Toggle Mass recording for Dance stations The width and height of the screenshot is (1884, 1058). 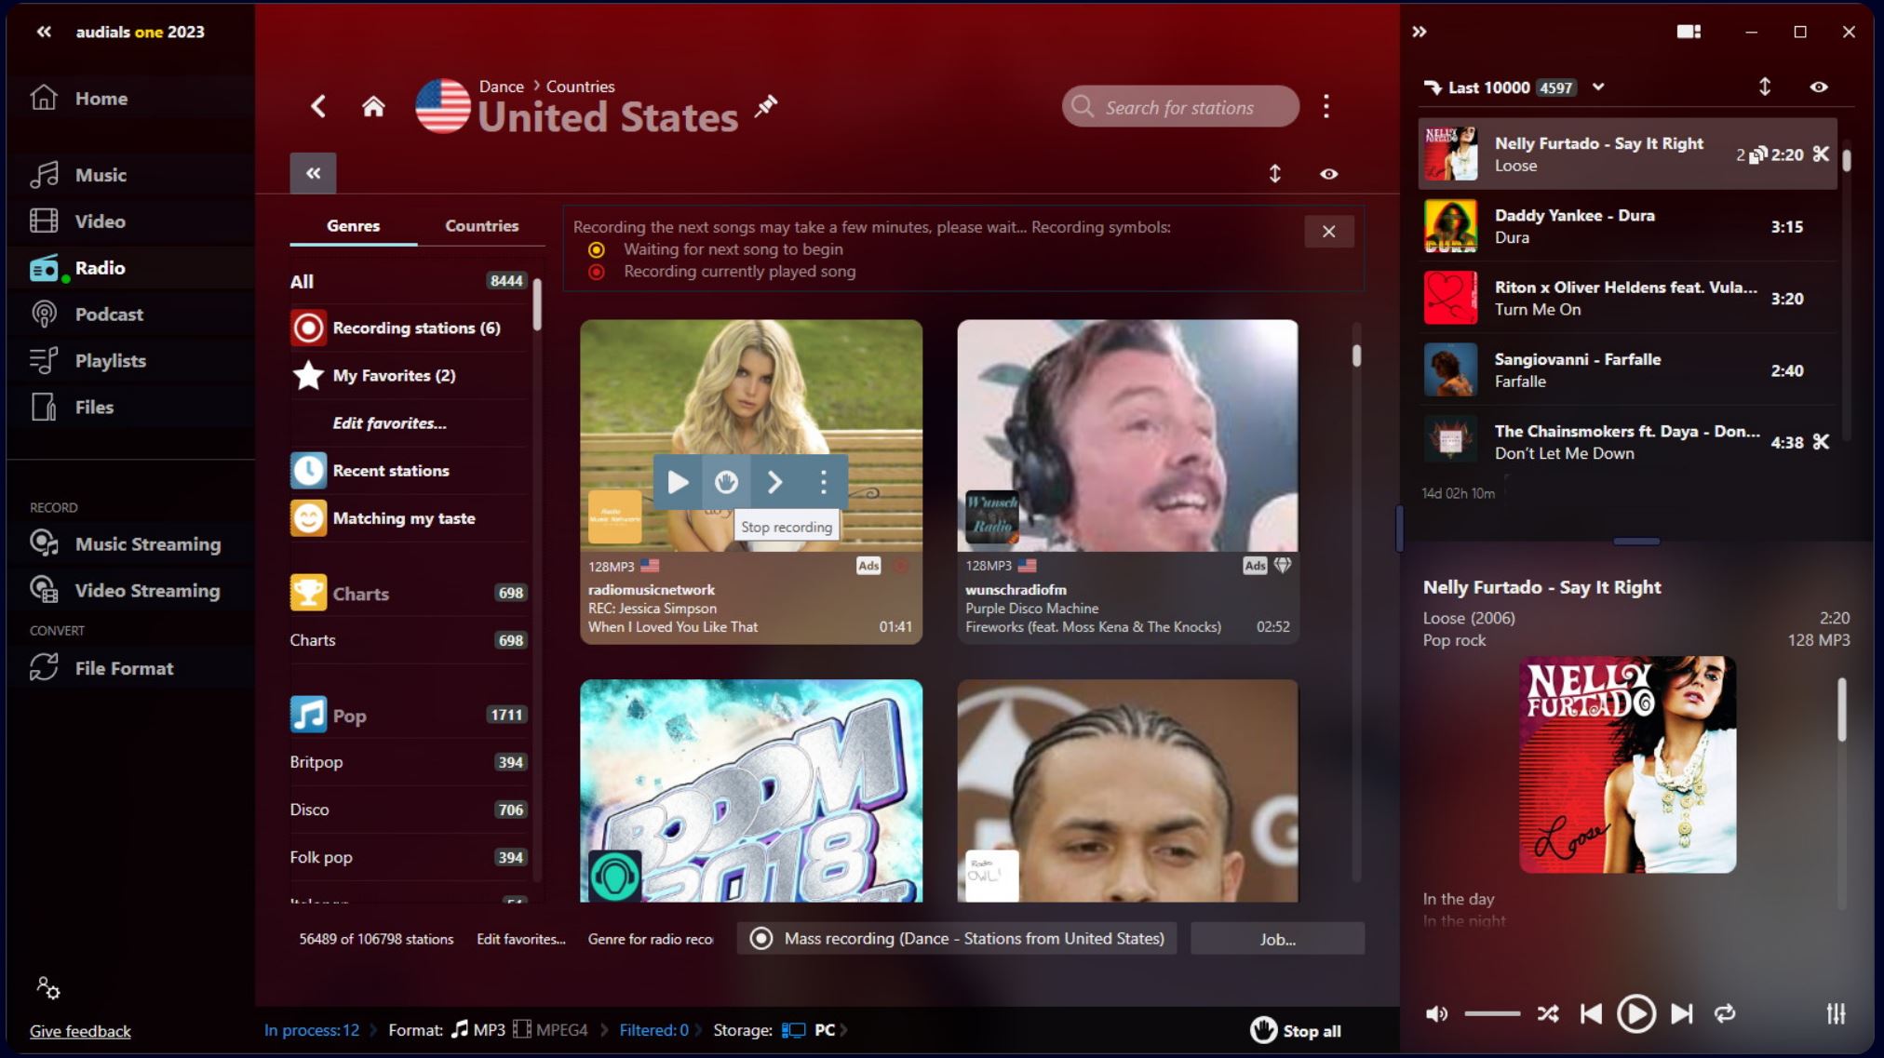click(957, 938)
